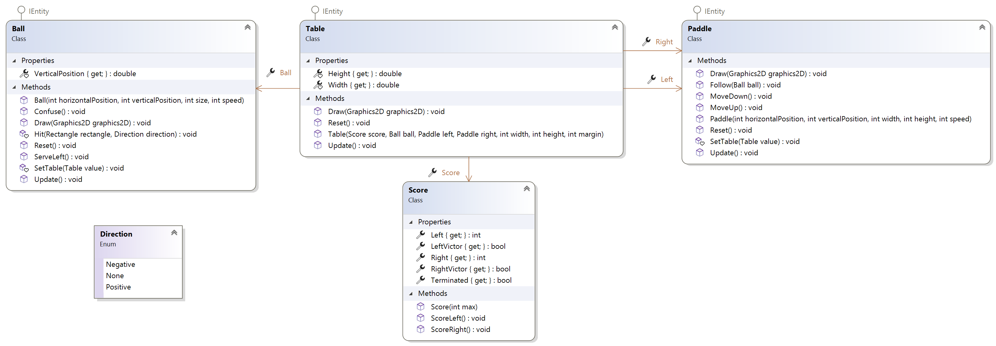Click the property icon next to VerticalPosition

(24, 73)
